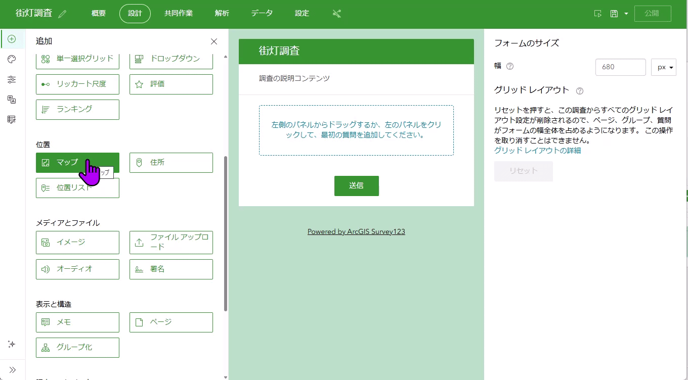Expand the left sidebar with double chevron
688x380 pixels.
12,369
